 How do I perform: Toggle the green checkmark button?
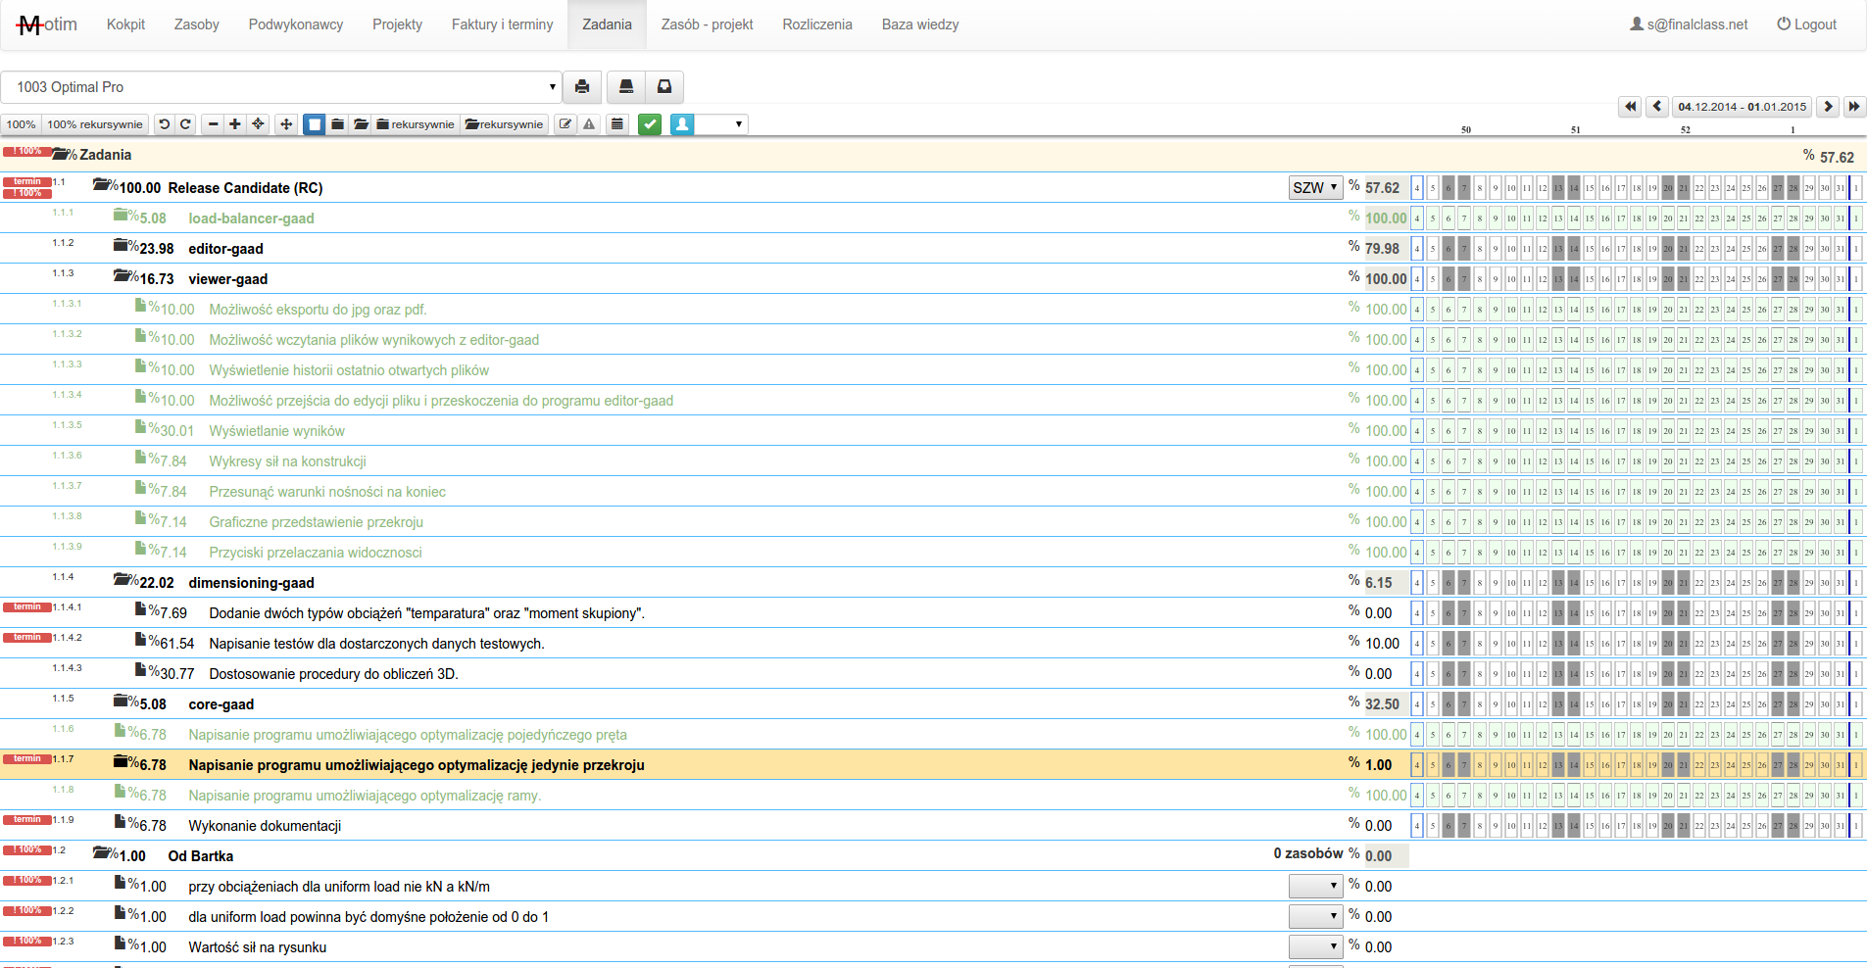(x=650, y=124)
